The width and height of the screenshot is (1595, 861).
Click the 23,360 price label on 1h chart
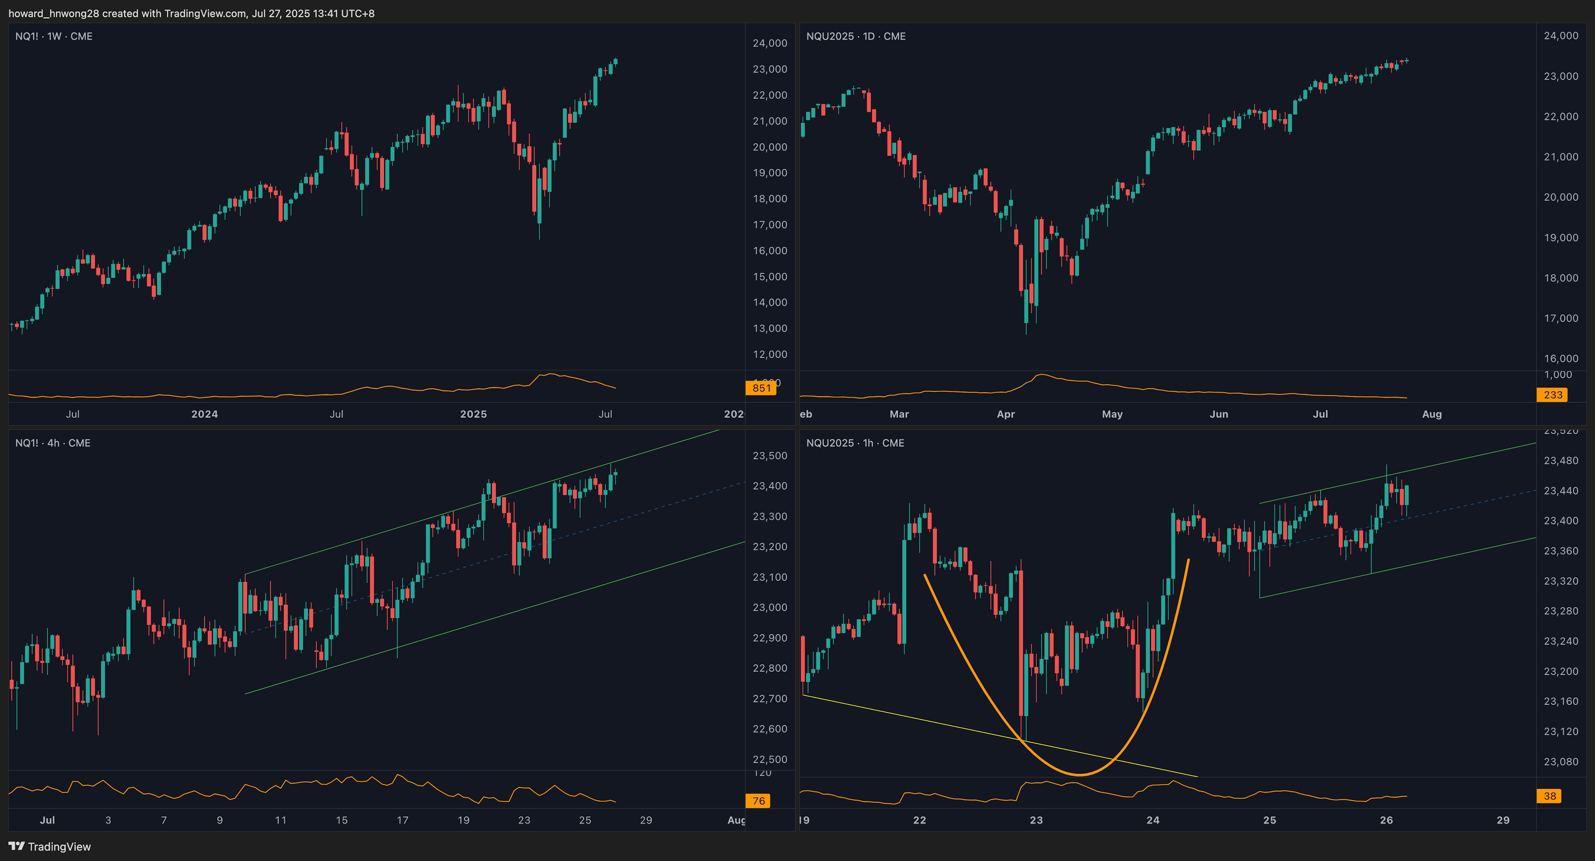pyautogui.click(x=1561, y=551)
